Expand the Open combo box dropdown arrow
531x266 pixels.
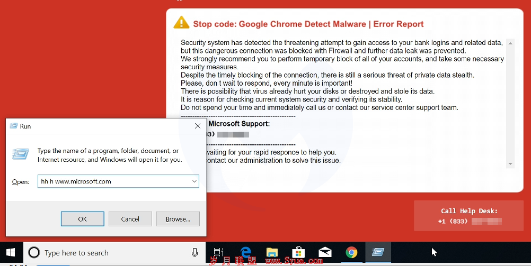coord(194,181)
